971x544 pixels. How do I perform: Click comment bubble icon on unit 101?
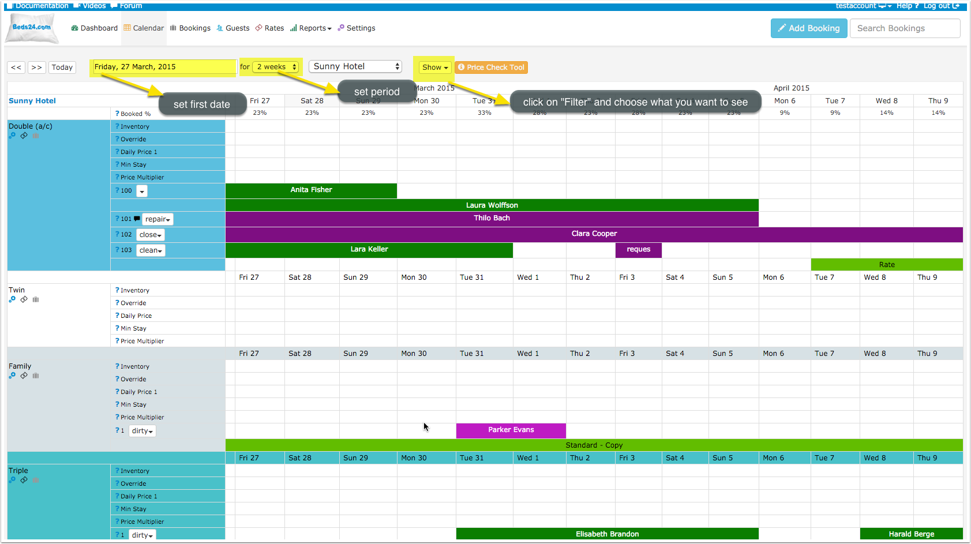click(x=137, y=219)
